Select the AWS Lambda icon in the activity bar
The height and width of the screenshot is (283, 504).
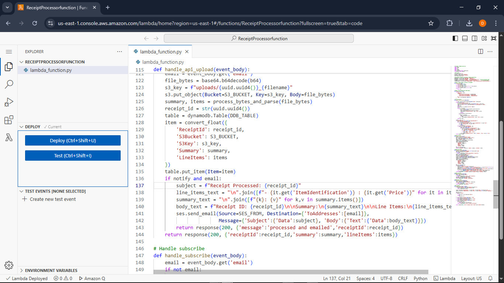click(9, 137)
